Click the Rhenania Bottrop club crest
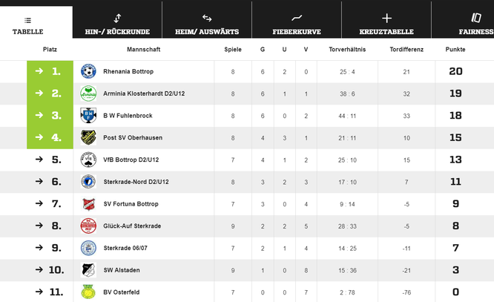Image resolution: width=494 pixels, height=302 pixels. (x=88, y=71)
